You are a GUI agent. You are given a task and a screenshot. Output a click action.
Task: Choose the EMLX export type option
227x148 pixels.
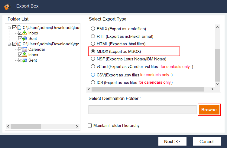93,29
